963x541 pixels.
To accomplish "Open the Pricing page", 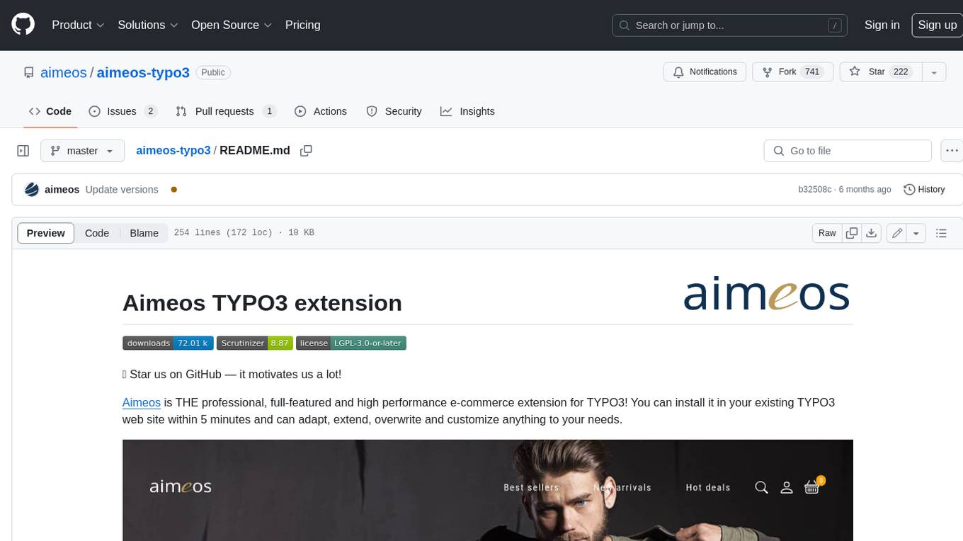I will coord(302,25).
